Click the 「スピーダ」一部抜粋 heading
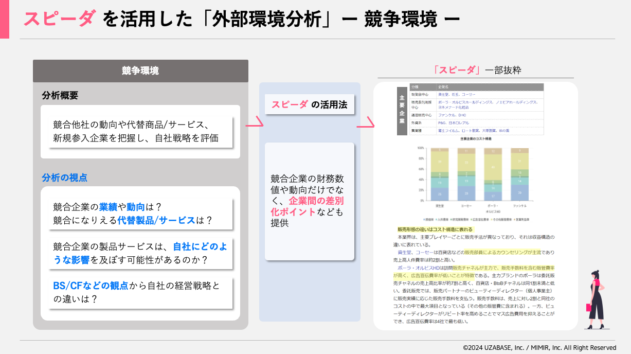 pos(477,70)
